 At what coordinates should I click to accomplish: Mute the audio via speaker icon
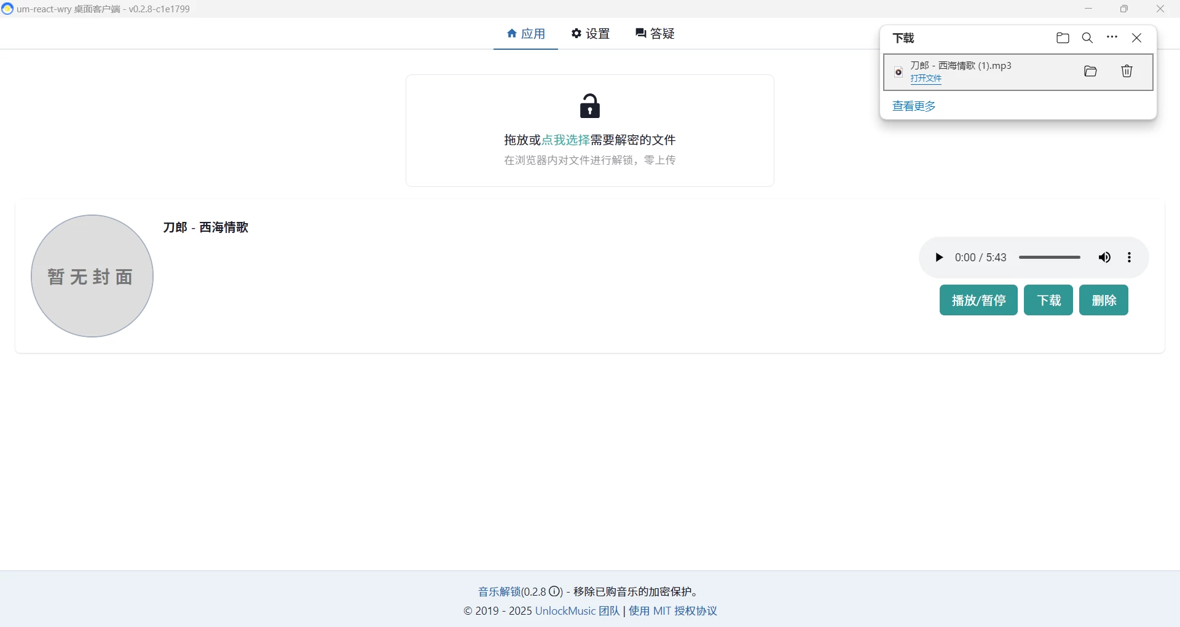click(x=1104, y=258)
